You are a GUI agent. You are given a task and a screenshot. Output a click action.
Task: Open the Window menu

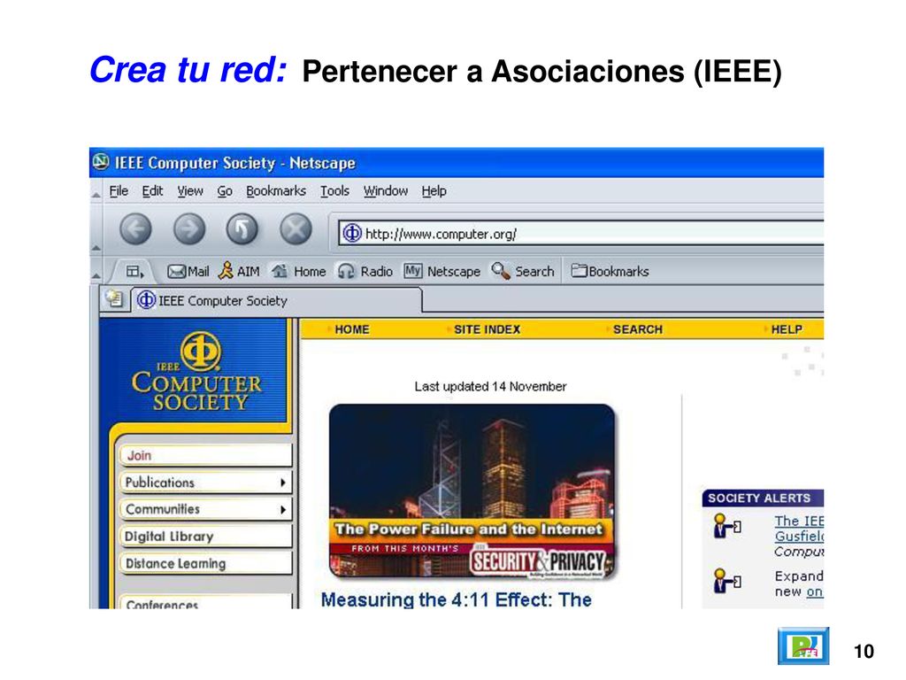point(386,191)
